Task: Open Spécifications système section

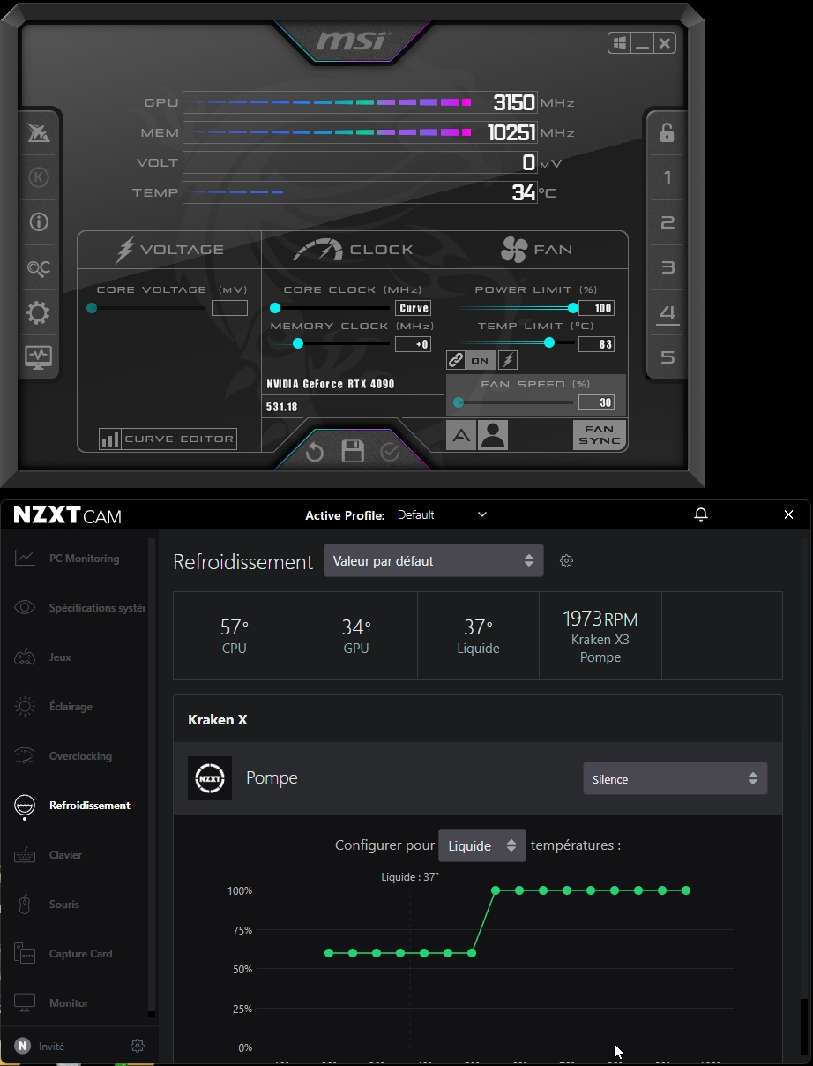Action: (x=79, y=608)
